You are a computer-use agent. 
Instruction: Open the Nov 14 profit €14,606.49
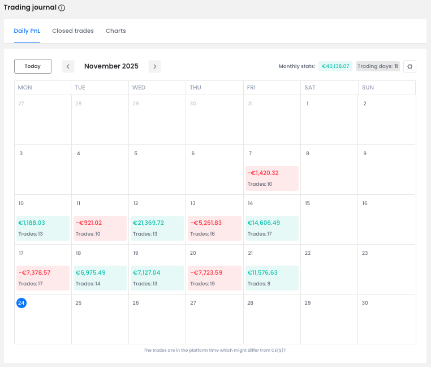click(272, 228)
